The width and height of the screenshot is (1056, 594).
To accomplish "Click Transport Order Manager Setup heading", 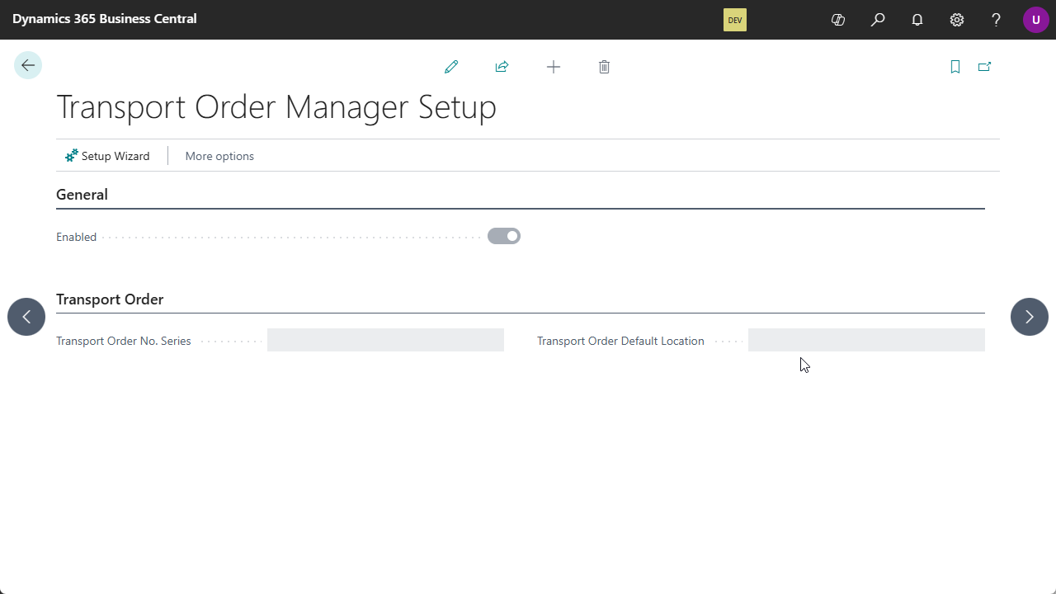I will click(276, 107).
